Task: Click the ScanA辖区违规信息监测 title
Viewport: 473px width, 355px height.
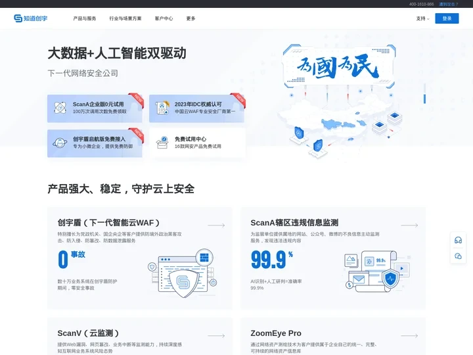Action: click(x=294, y=223)
